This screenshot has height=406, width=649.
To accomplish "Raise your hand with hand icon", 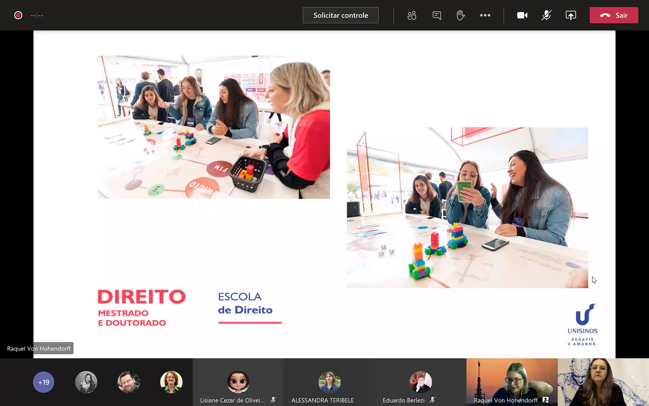I will [460, 15].
